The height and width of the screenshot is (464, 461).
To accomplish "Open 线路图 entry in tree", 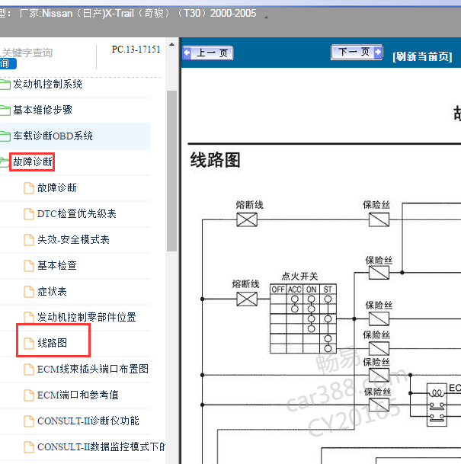I will pyautogui.click(x=52, y=344).
